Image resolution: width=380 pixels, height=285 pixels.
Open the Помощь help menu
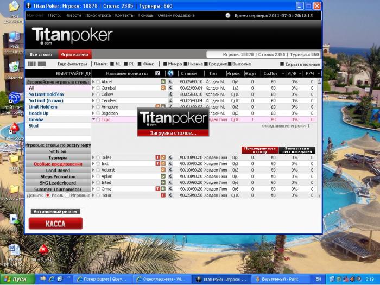146,15
